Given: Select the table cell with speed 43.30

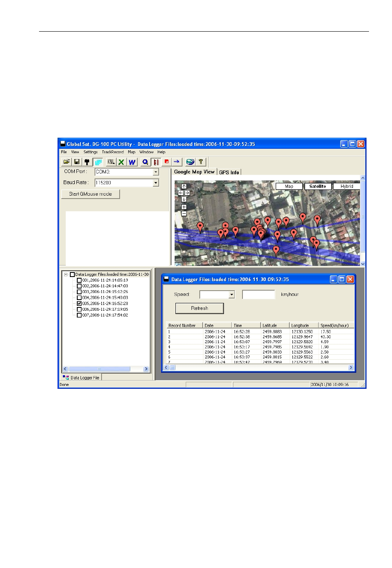Looking at the screenshot, I should point(325,337).
